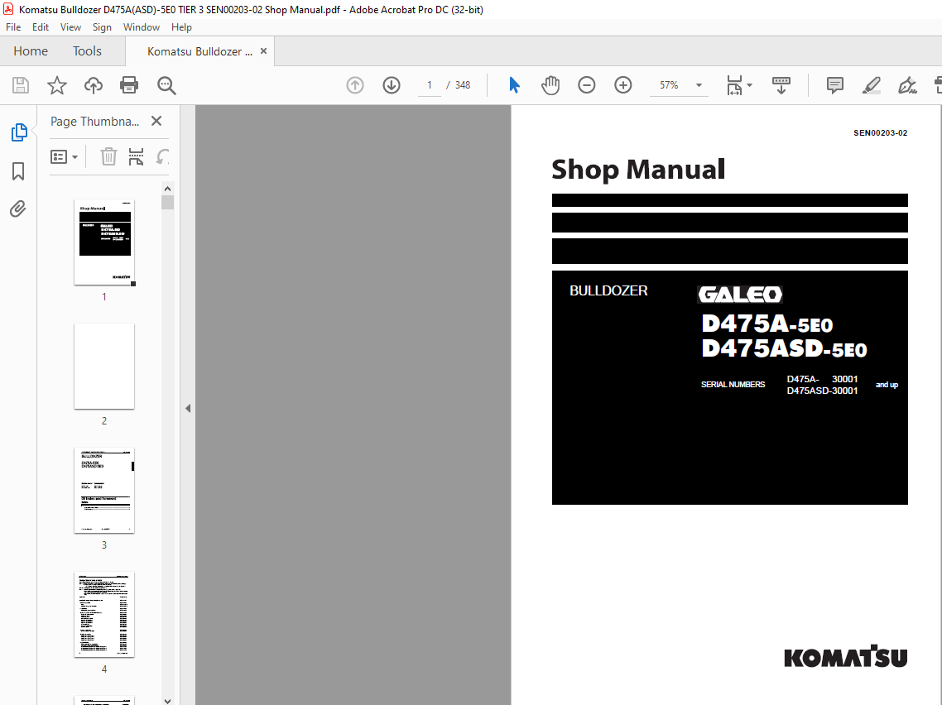Viewport: 942px width, 705px height.
Task: Select page 1 thumbnail
Action: point(104,242)
